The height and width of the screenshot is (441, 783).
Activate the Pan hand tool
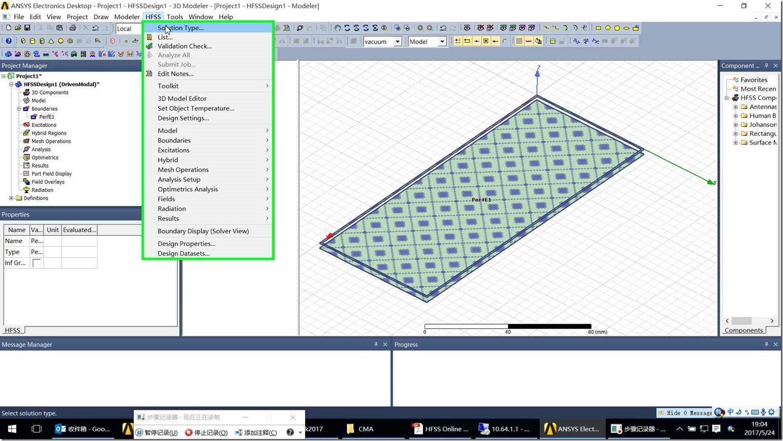[x=338, y=28]
